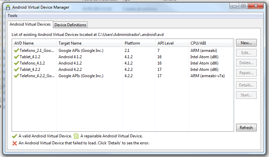Click the green checkmark beside Tablet_4.1.2
The image size is (269, 157).
click(x=17, y=57)
